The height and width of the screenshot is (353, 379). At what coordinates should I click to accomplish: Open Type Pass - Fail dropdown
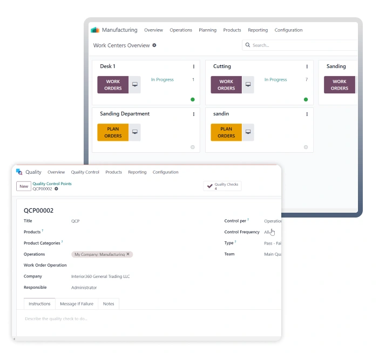pyautogui.click(x=273, y=243)
